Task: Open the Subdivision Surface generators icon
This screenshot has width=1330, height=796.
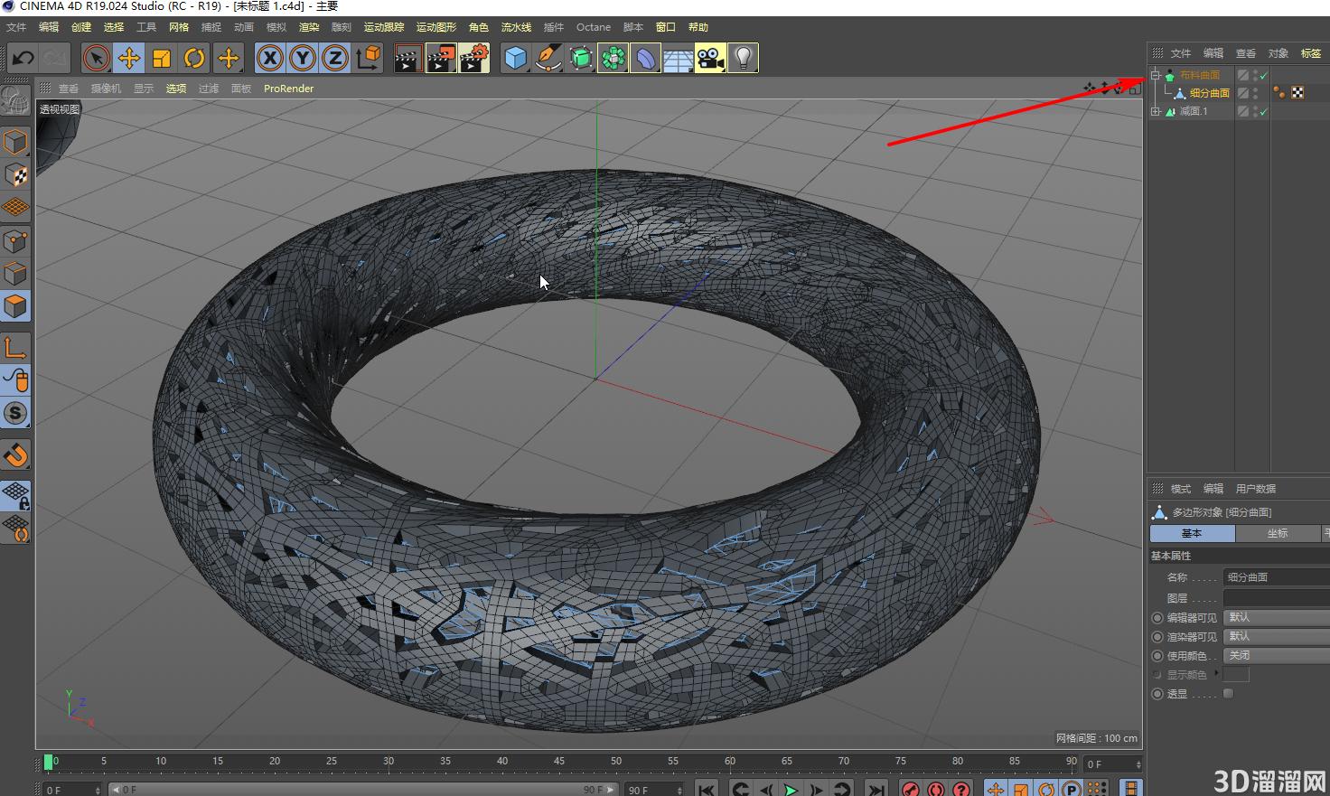Action: [581, 59]
